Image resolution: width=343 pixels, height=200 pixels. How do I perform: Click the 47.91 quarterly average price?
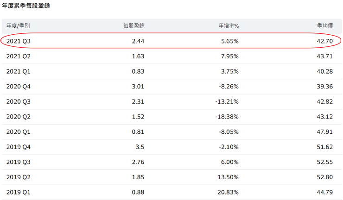point(325,131)
